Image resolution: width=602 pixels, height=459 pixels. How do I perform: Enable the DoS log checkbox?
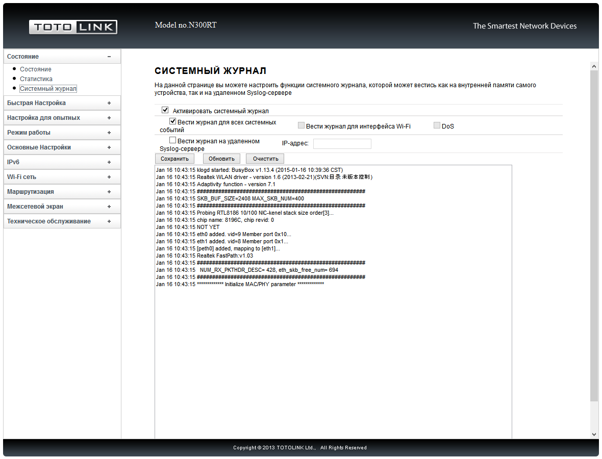(x=437, y=125)
